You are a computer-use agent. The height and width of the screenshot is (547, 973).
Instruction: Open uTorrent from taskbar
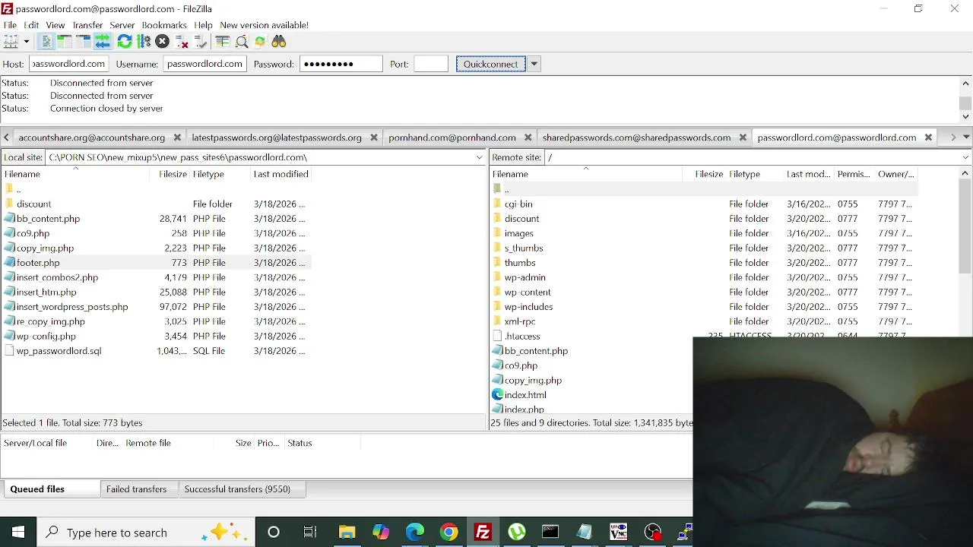pyautogui.click(x=517, y=533)
